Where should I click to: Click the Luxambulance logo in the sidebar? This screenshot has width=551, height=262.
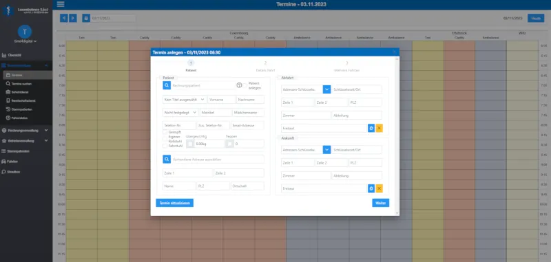pyautogui.click(x=8, y=10)
